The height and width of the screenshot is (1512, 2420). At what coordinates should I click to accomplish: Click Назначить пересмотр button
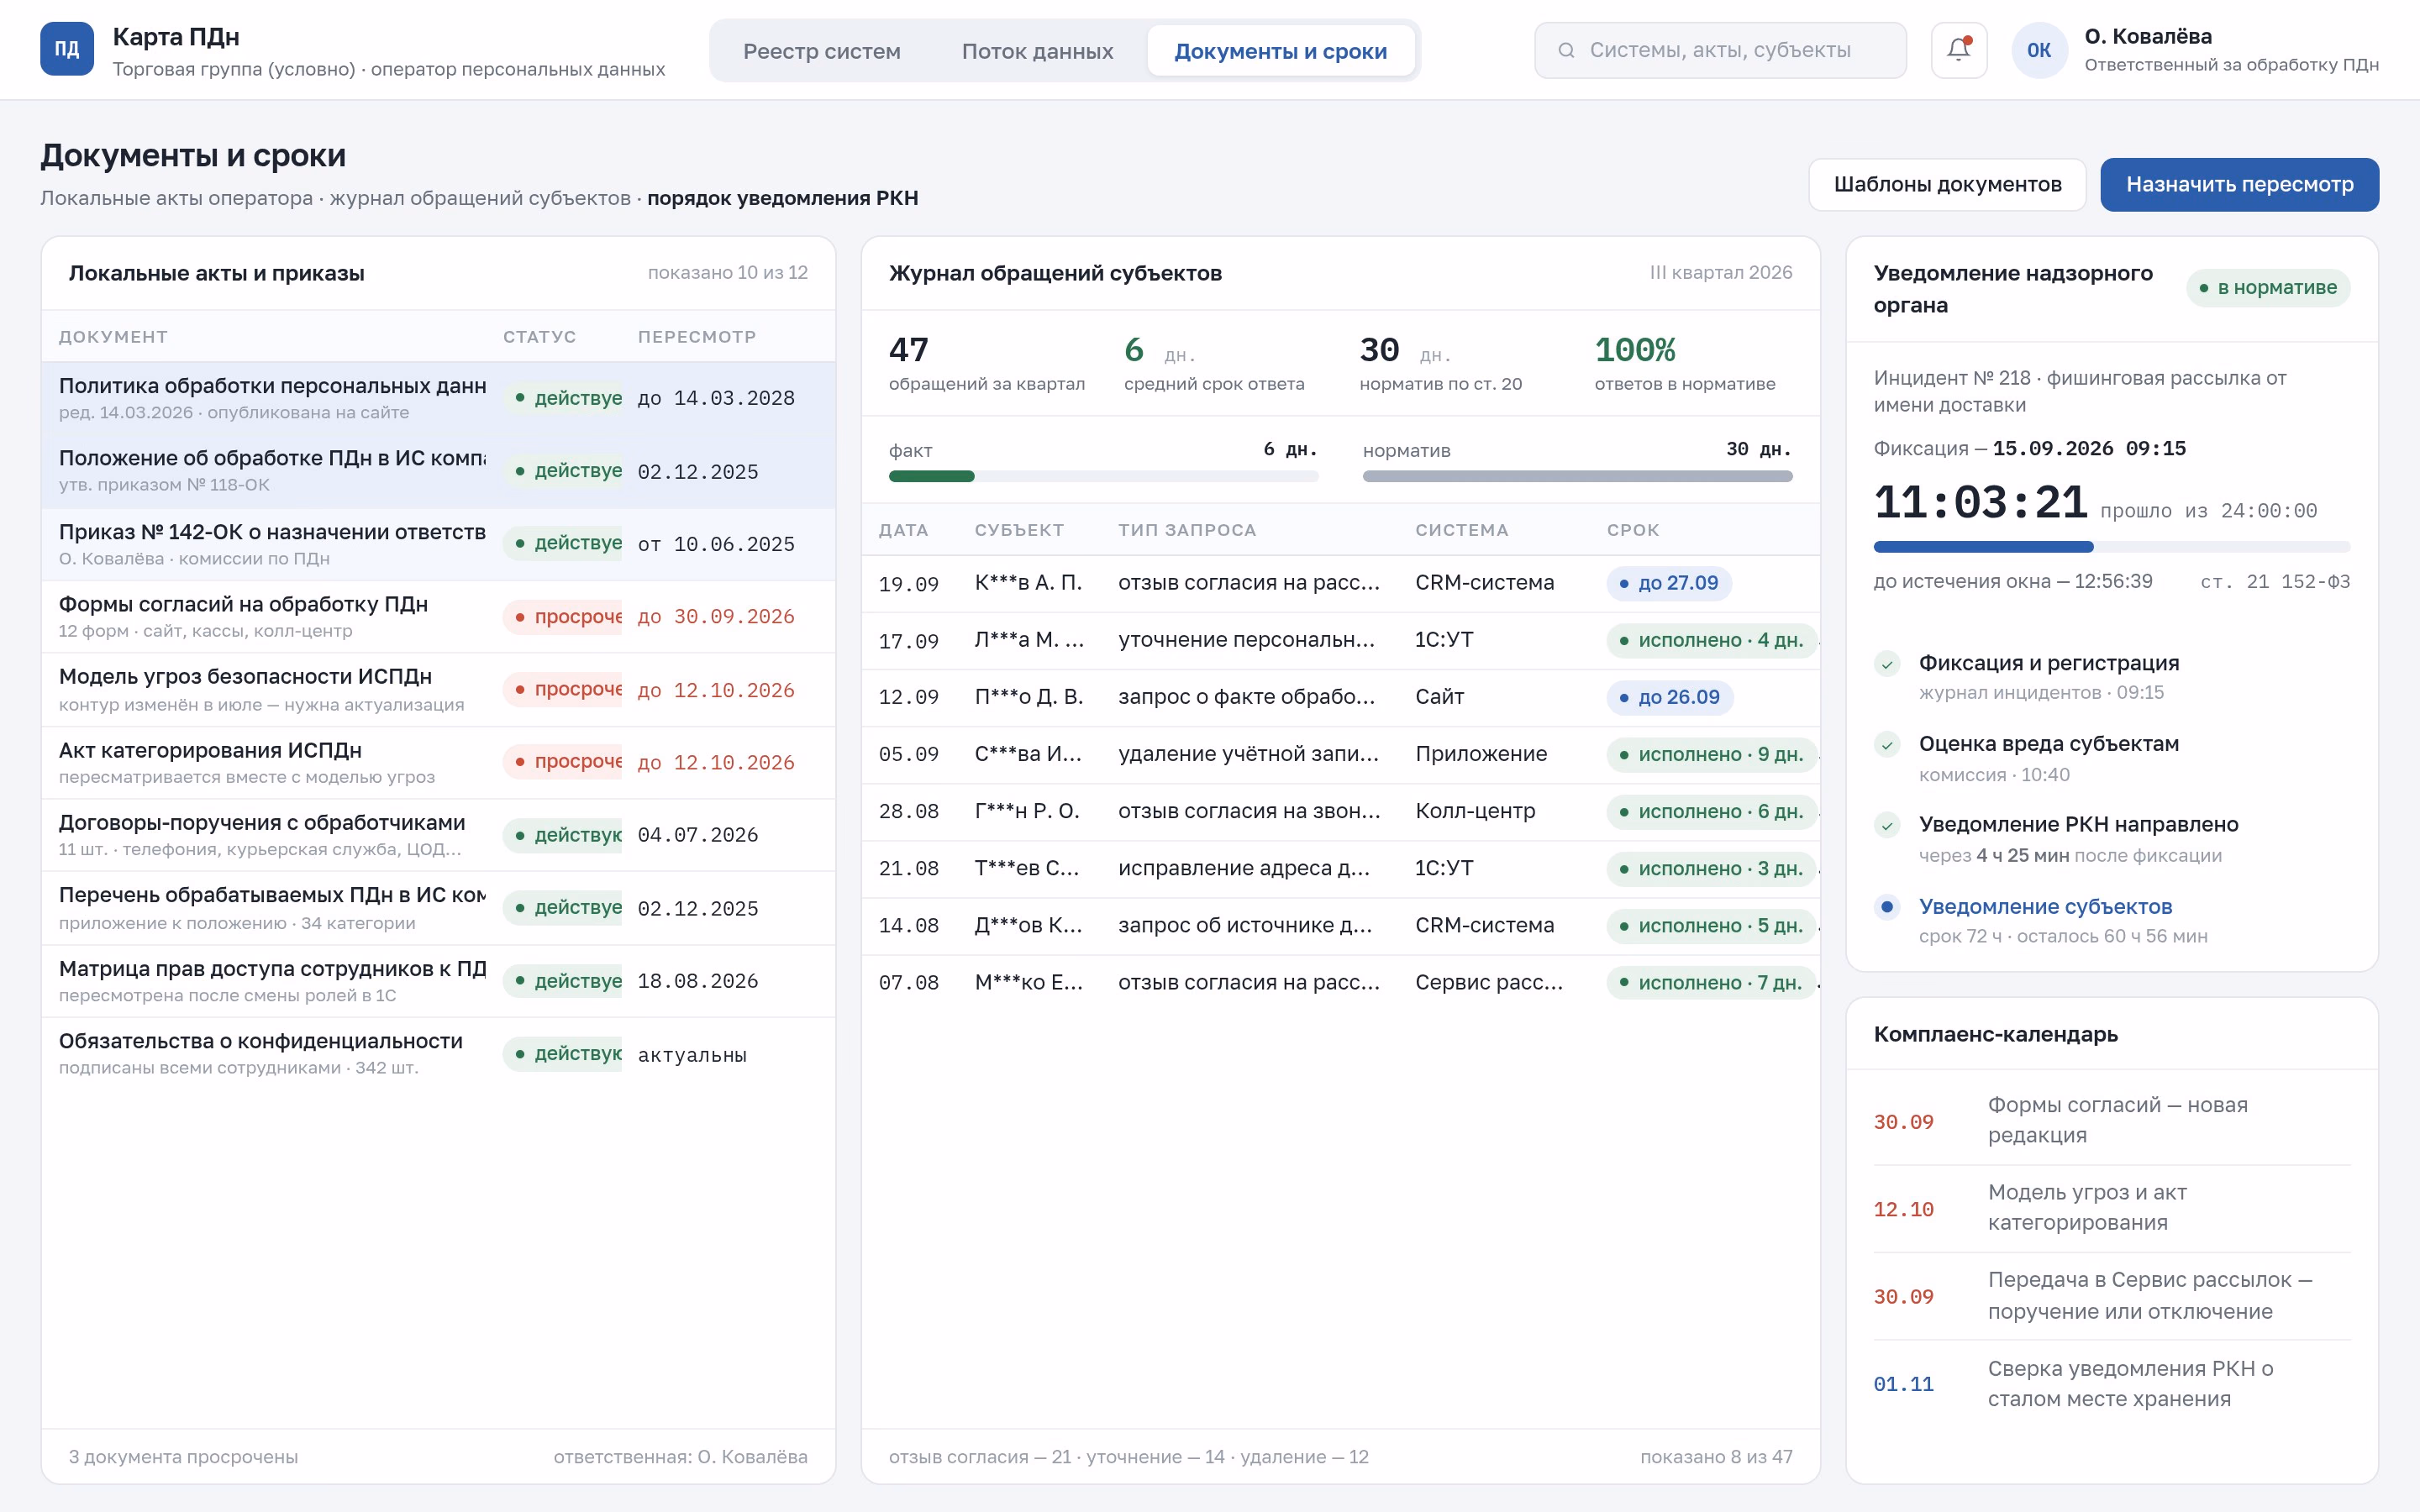2239,185
